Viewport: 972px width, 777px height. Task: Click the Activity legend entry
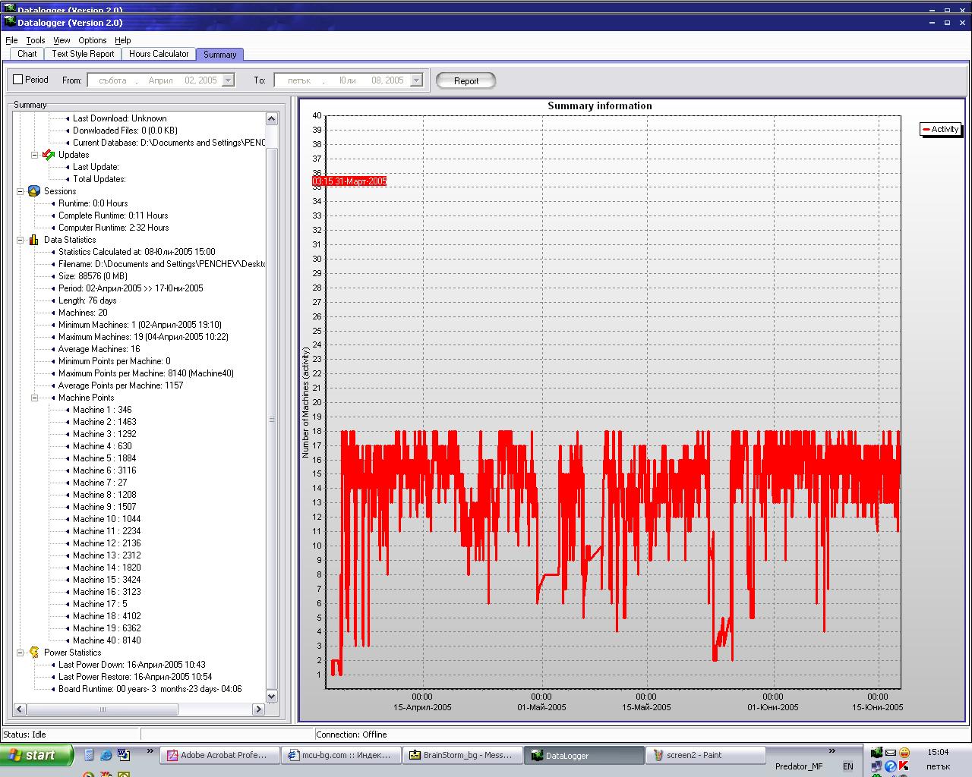click(x=940, y=130)
